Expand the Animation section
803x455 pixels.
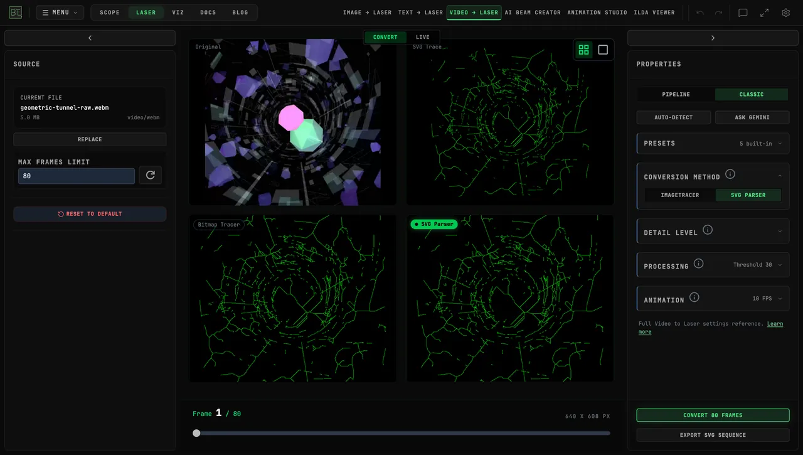713,299
